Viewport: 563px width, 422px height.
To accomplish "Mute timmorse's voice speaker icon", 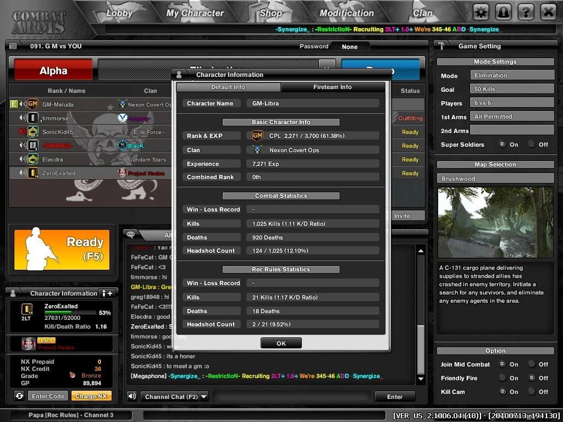I will [23, 118].
